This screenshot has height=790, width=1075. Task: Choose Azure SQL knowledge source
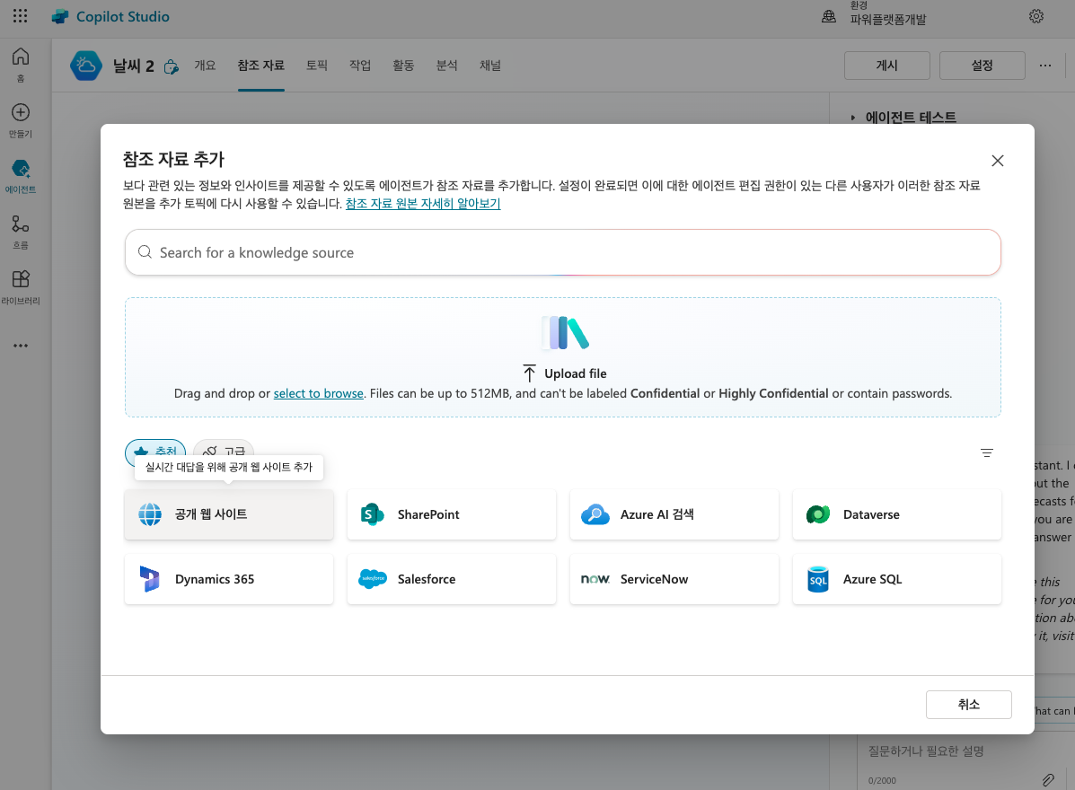[x=897, y=579]
